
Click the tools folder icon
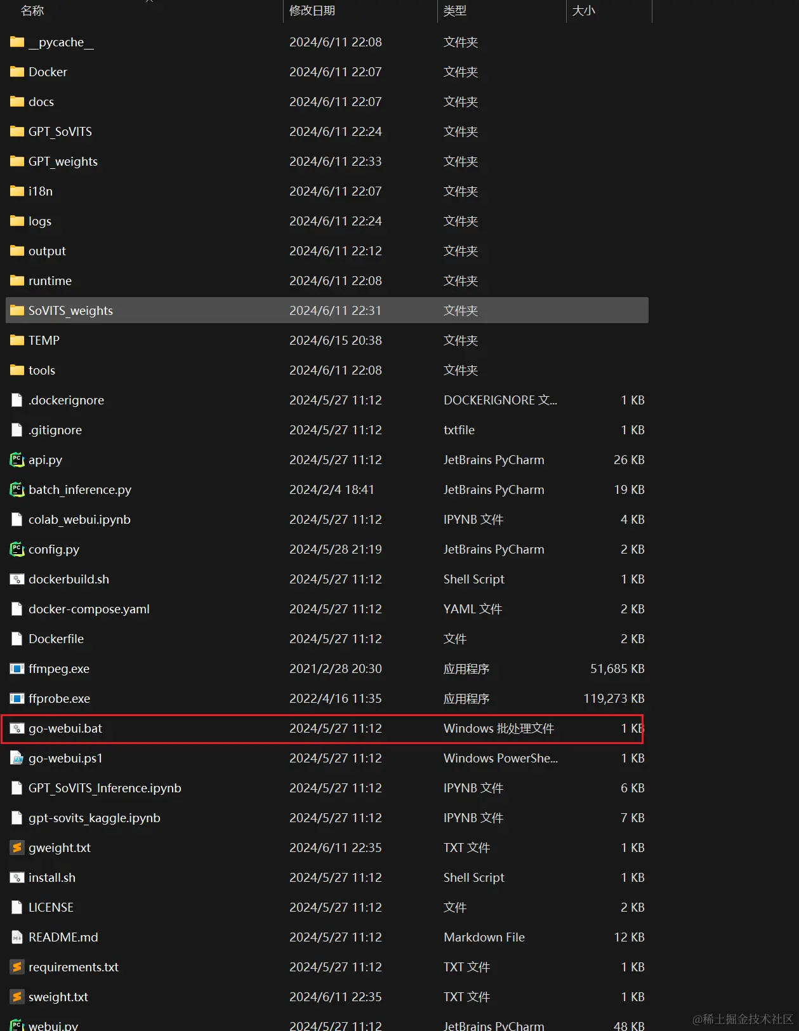tap(17, 371)
